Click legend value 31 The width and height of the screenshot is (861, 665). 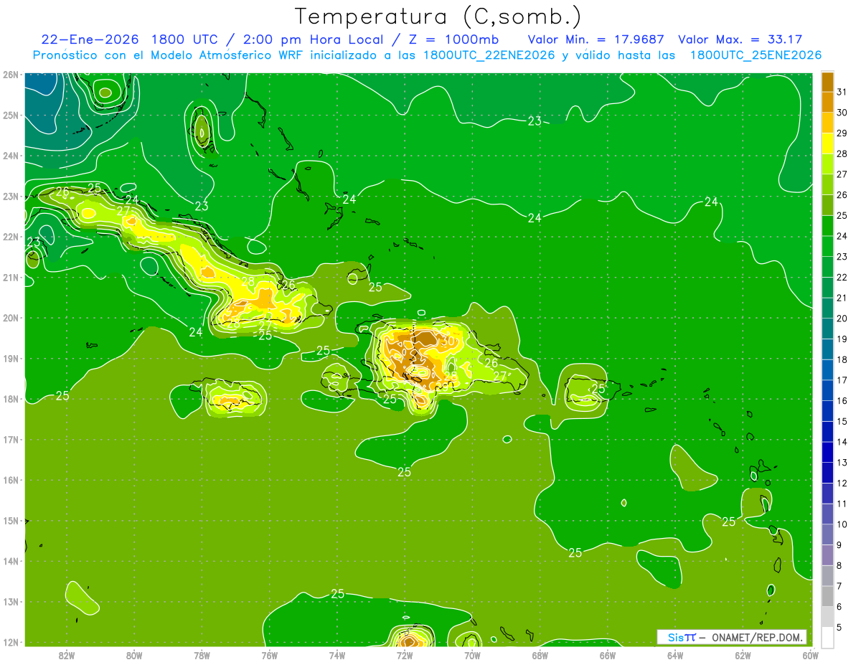pyautogui.click(x=842, y=92)
